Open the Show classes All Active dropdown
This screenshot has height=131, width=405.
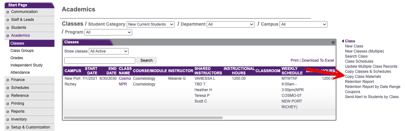point(109,51)
